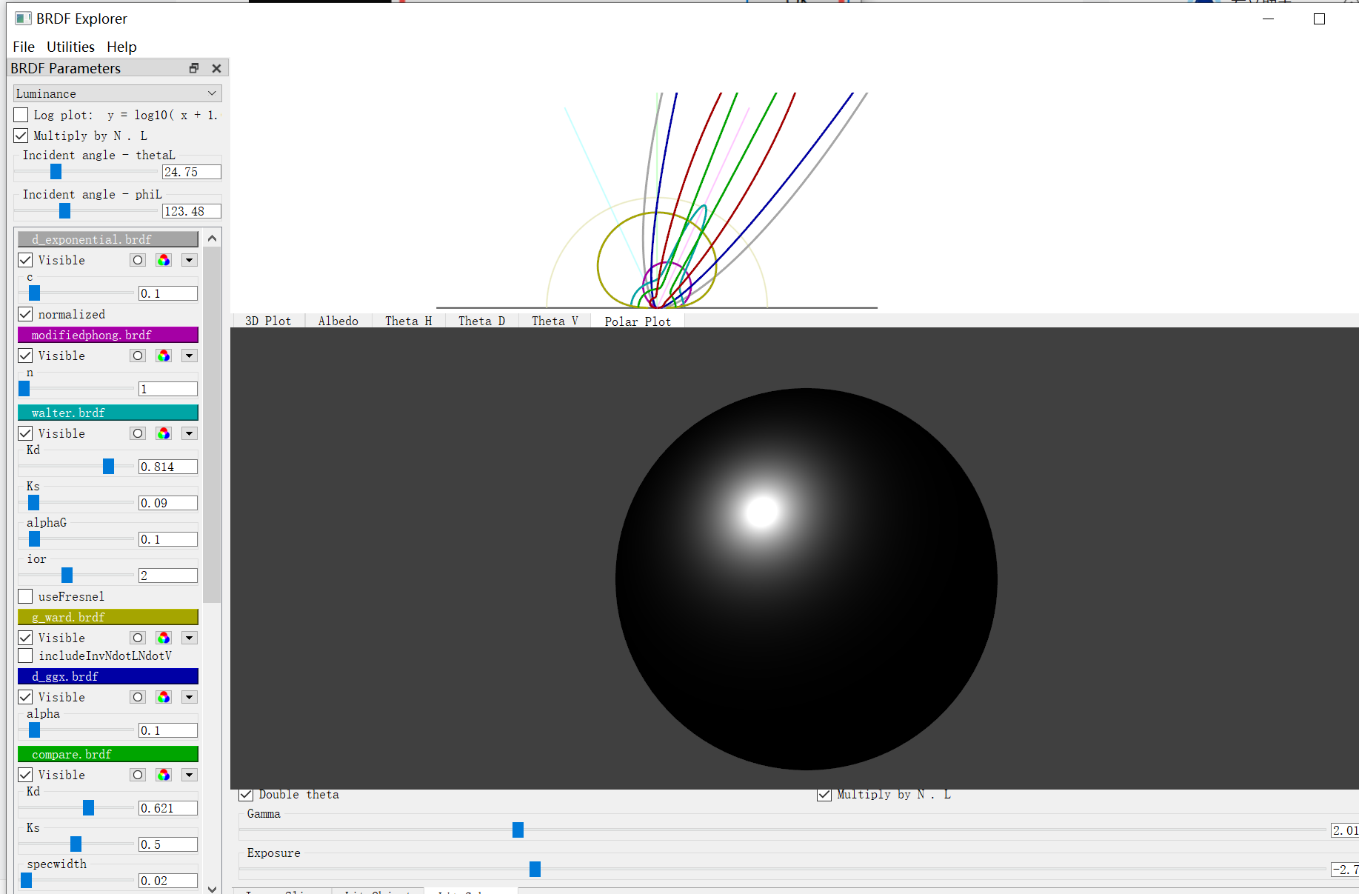Open the options dropdown arrow for d_ggx.brdf
Viewport: 1359px width, 894px height.
click(x=190, y=697)
